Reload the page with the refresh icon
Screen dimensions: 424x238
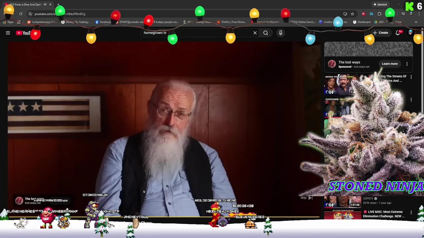tap(21, 14)
